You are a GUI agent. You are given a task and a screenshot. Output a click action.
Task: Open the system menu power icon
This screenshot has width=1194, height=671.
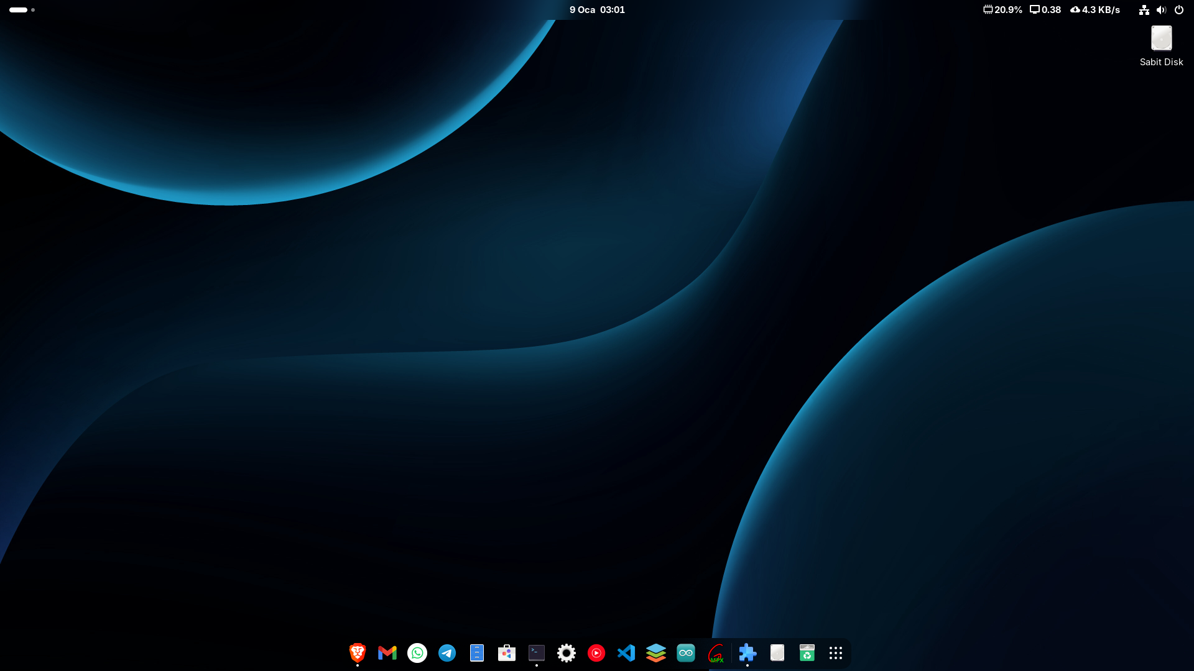[1178, 10]
